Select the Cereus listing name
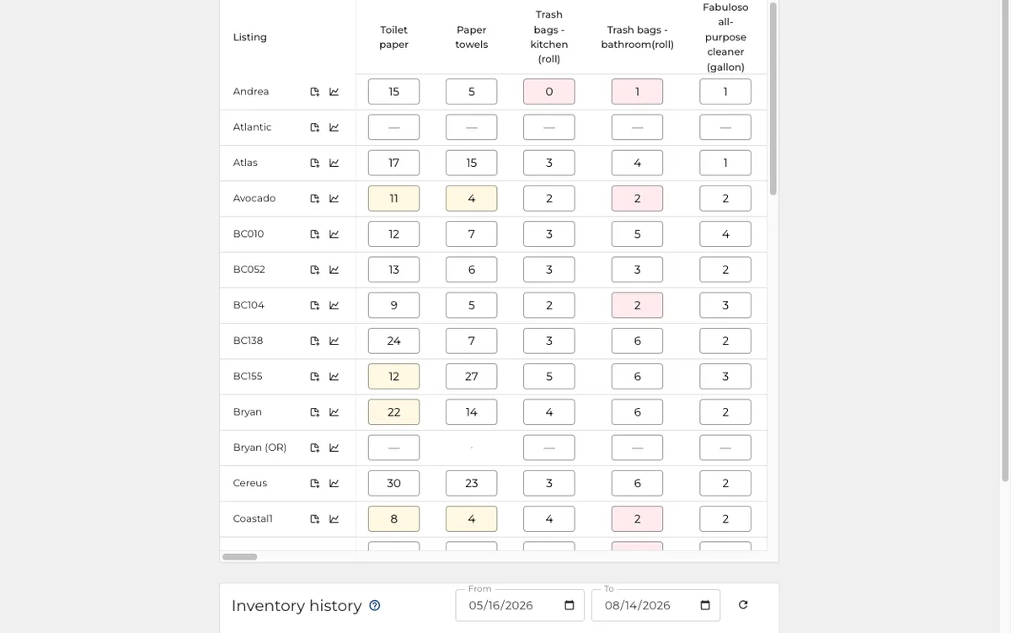The image size is (1011, 633). [250, 483]
